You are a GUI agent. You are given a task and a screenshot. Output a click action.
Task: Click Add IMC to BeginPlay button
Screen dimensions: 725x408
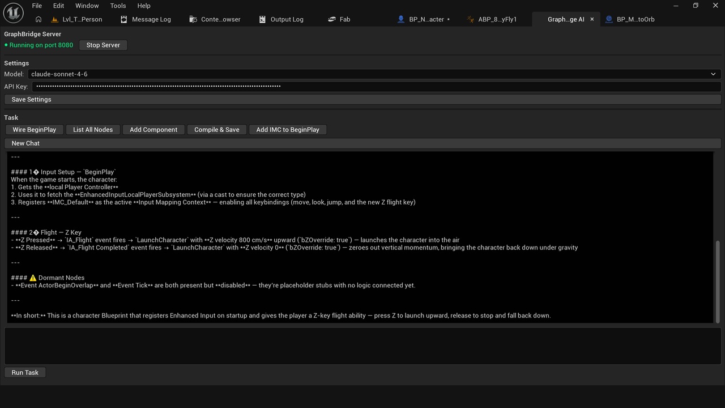click(288, 130)
